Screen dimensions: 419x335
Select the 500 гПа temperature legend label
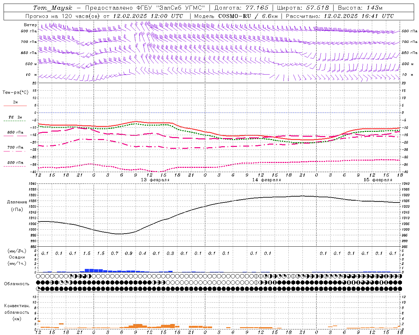tap(15, 162)
